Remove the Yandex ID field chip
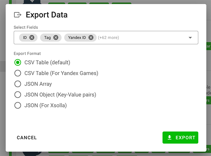This screenshot has height=156, width=211. [x=91, y=38]
